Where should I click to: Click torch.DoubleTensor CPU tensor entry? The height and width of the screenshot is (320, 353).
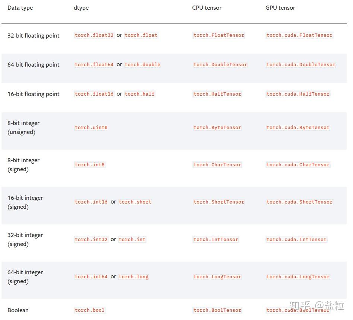tap(220, 65)
